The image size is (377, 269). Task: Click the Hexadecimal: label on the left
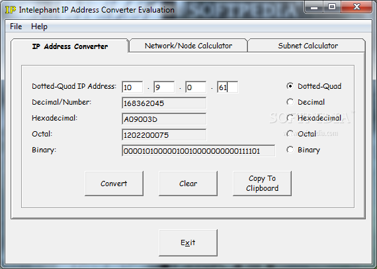55,118
